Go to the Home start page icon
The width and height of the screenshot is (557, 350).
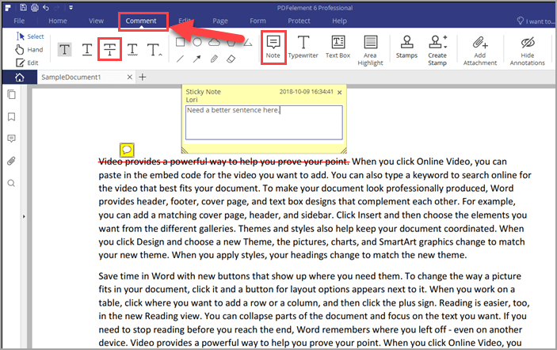(20, 77)
